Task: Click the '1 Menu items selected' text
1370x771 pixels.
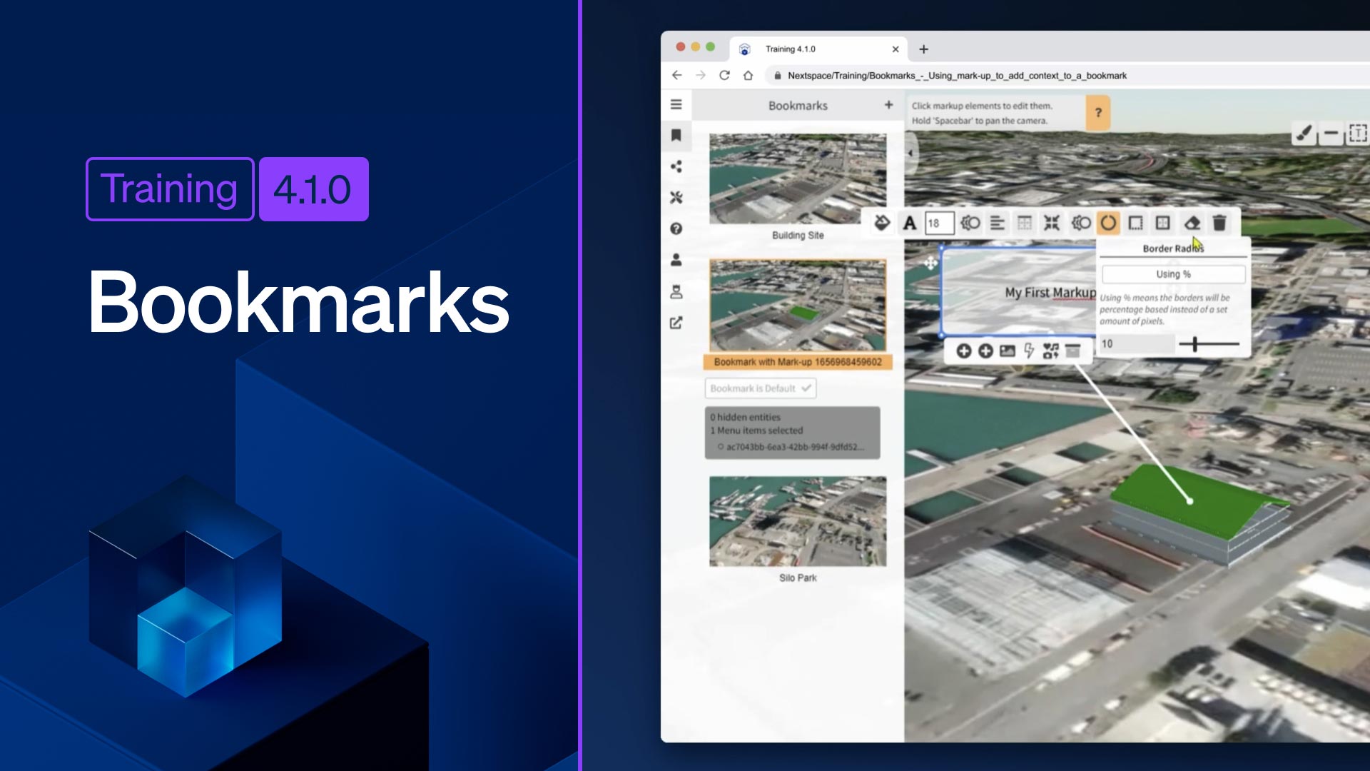Action: tap(756, 430)
